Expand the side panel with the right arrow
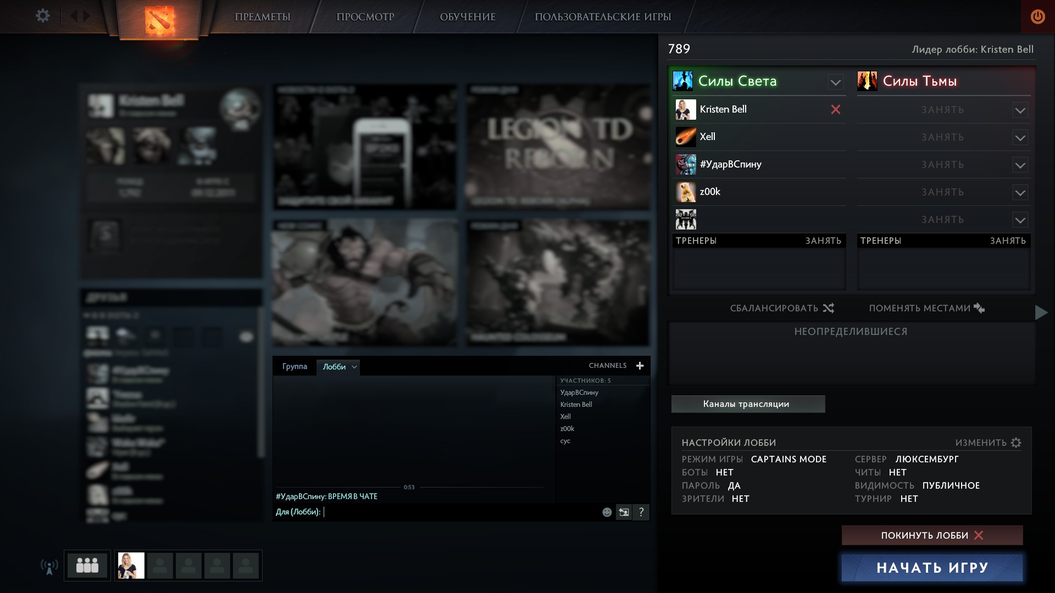The height and width of the screenshot is (593, 1055). [x=1041, y=312]
